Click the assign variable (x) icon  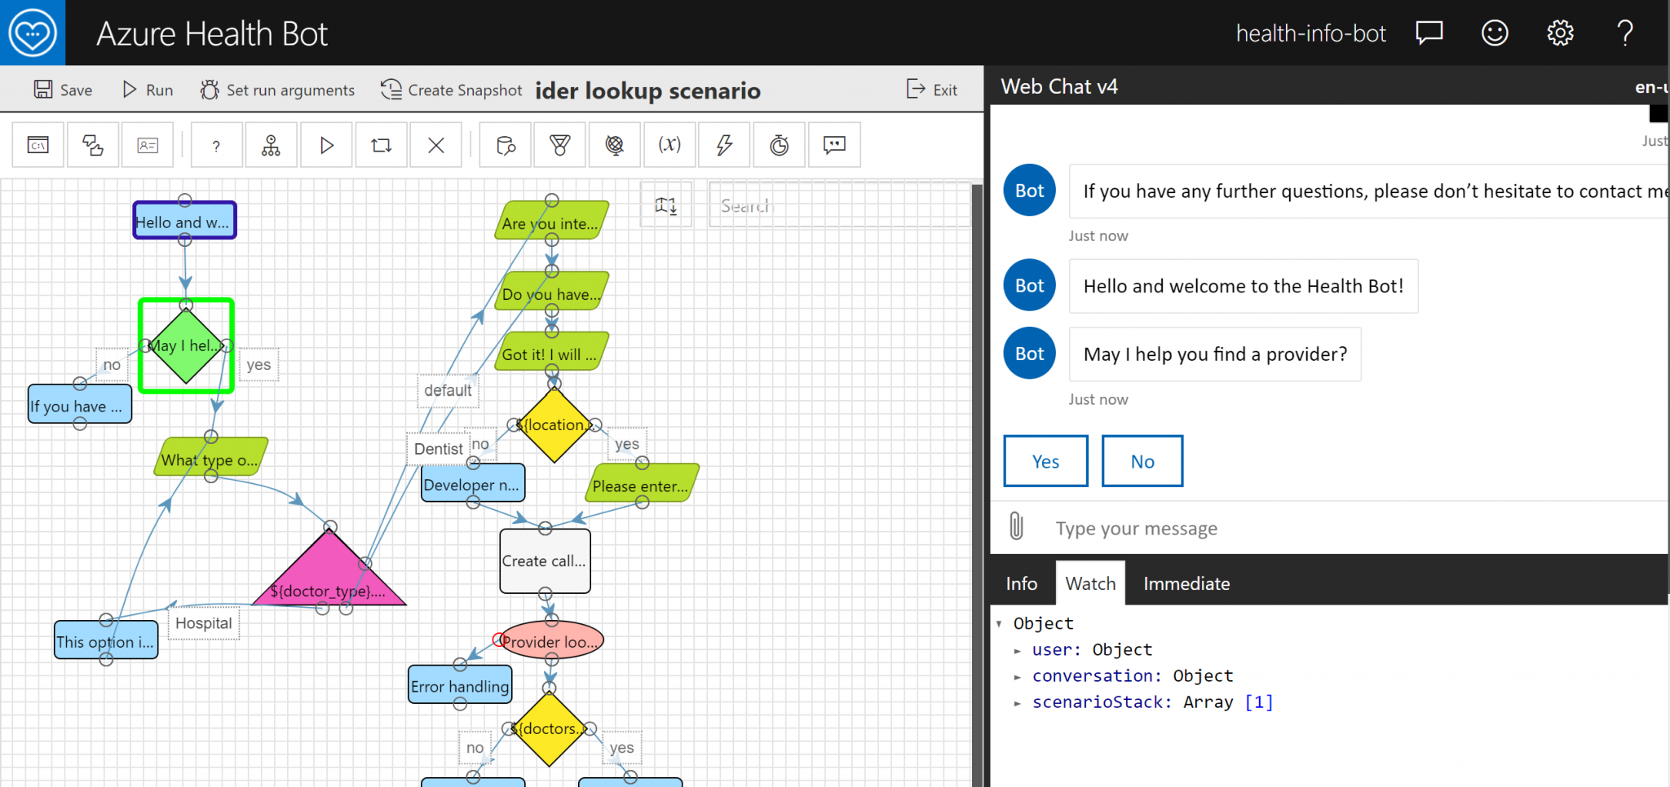[x=669, y=145]
